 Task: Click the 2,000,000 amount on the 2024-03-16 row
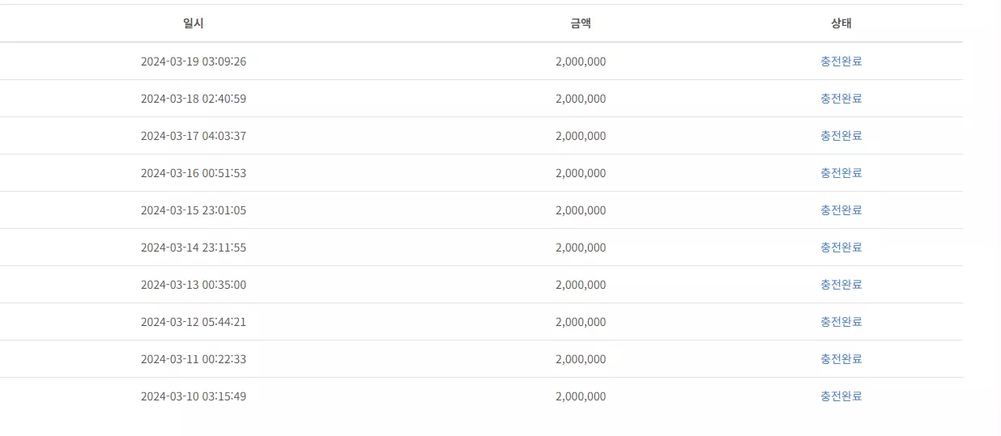pos(581,173)
